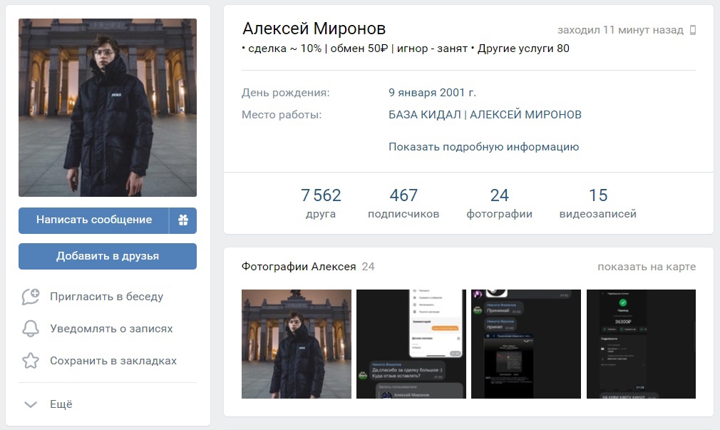This screenshot has height=430, width=720.
Task: Open the large profile avatar photo
Action: tap(108, 108)
